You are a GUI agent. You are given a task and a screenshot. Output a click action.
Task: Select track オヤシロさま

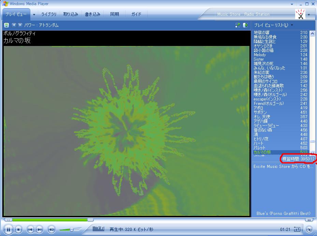click(x=280, y=46)
